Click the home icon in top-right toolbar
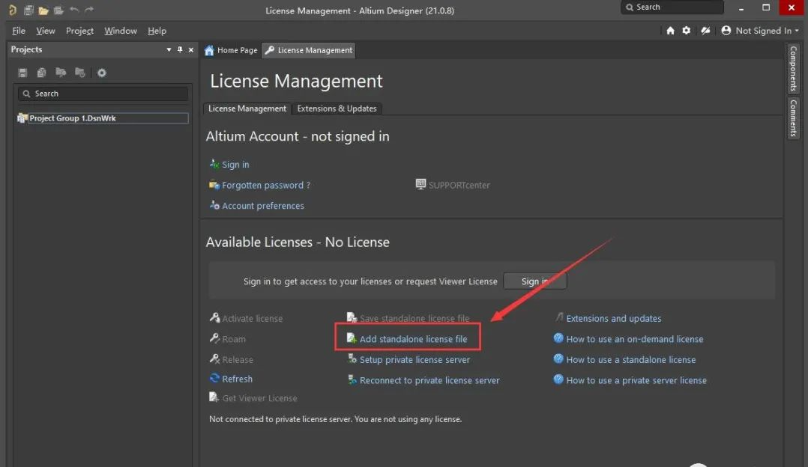Viewport: 808px width, 467px height. click(670, 31)
